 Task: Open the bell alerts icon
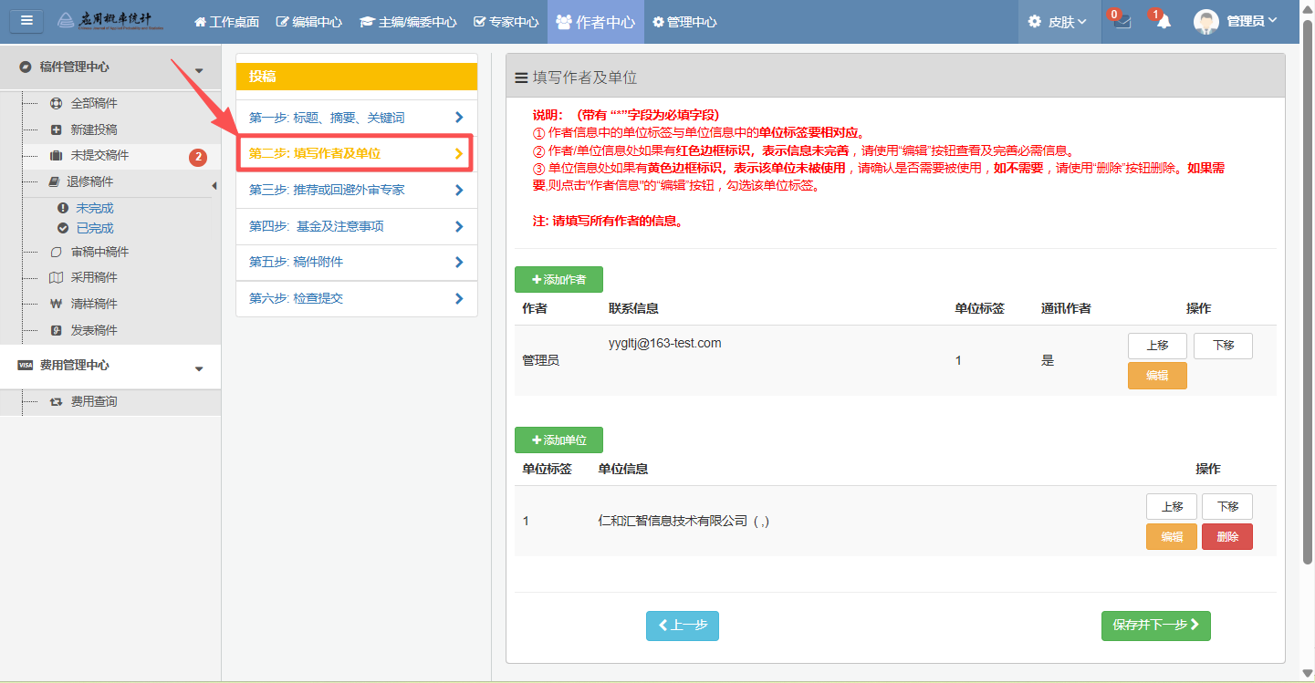click(1164, 22)
